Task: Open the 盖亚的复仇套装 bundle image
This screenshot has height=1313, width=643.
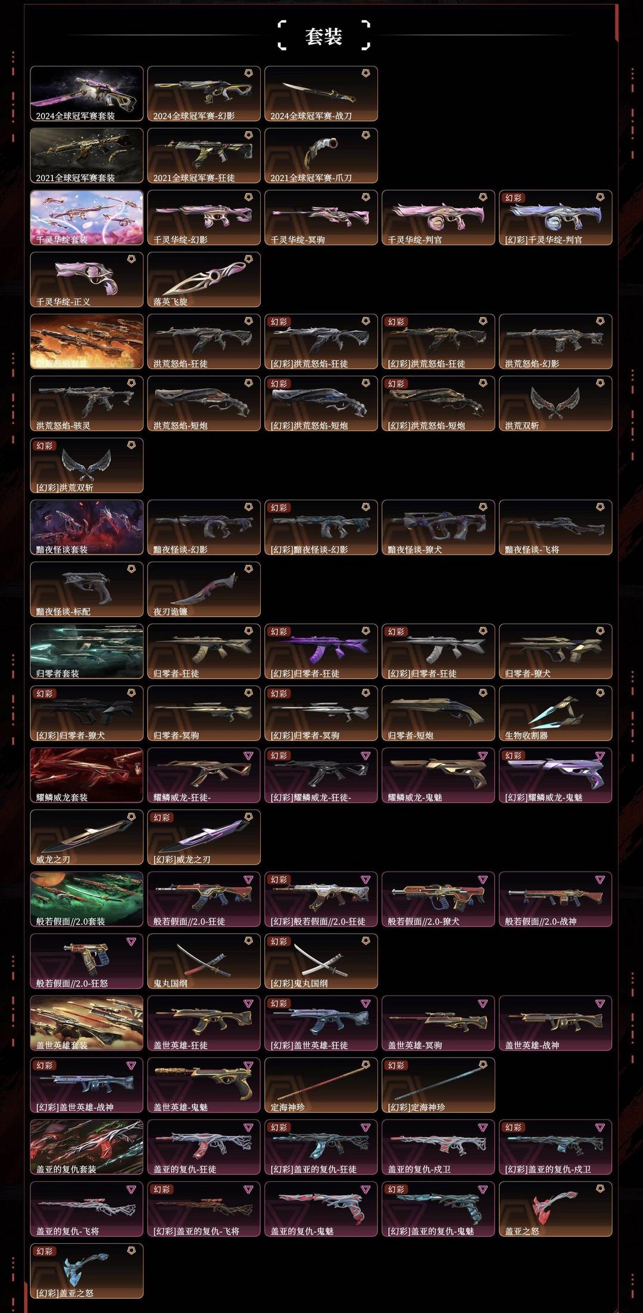Action: coord(87,1146)
